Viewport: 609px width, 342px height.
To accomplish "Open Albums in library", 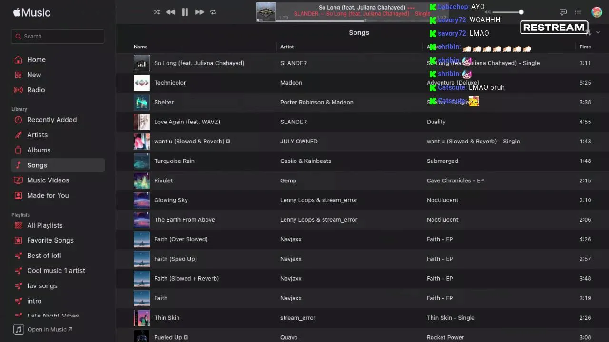I will tap(58, 150).
